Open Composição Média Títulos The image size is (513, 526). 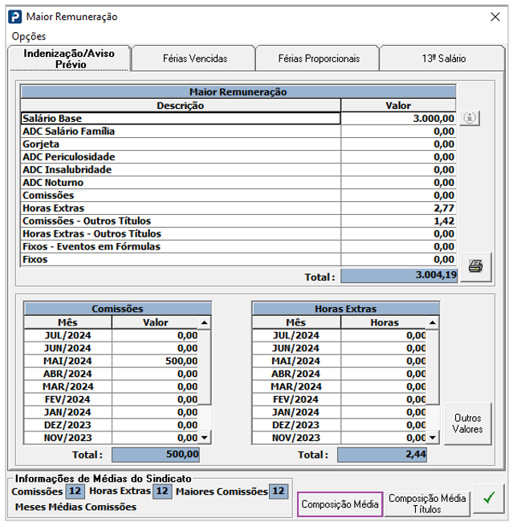point(427,504)
